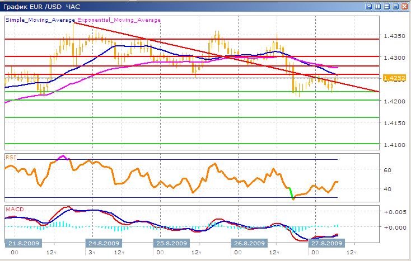Screen dimensions: 411x261
Task: Click the help question mark icon
Action: (x=370, y=6)
